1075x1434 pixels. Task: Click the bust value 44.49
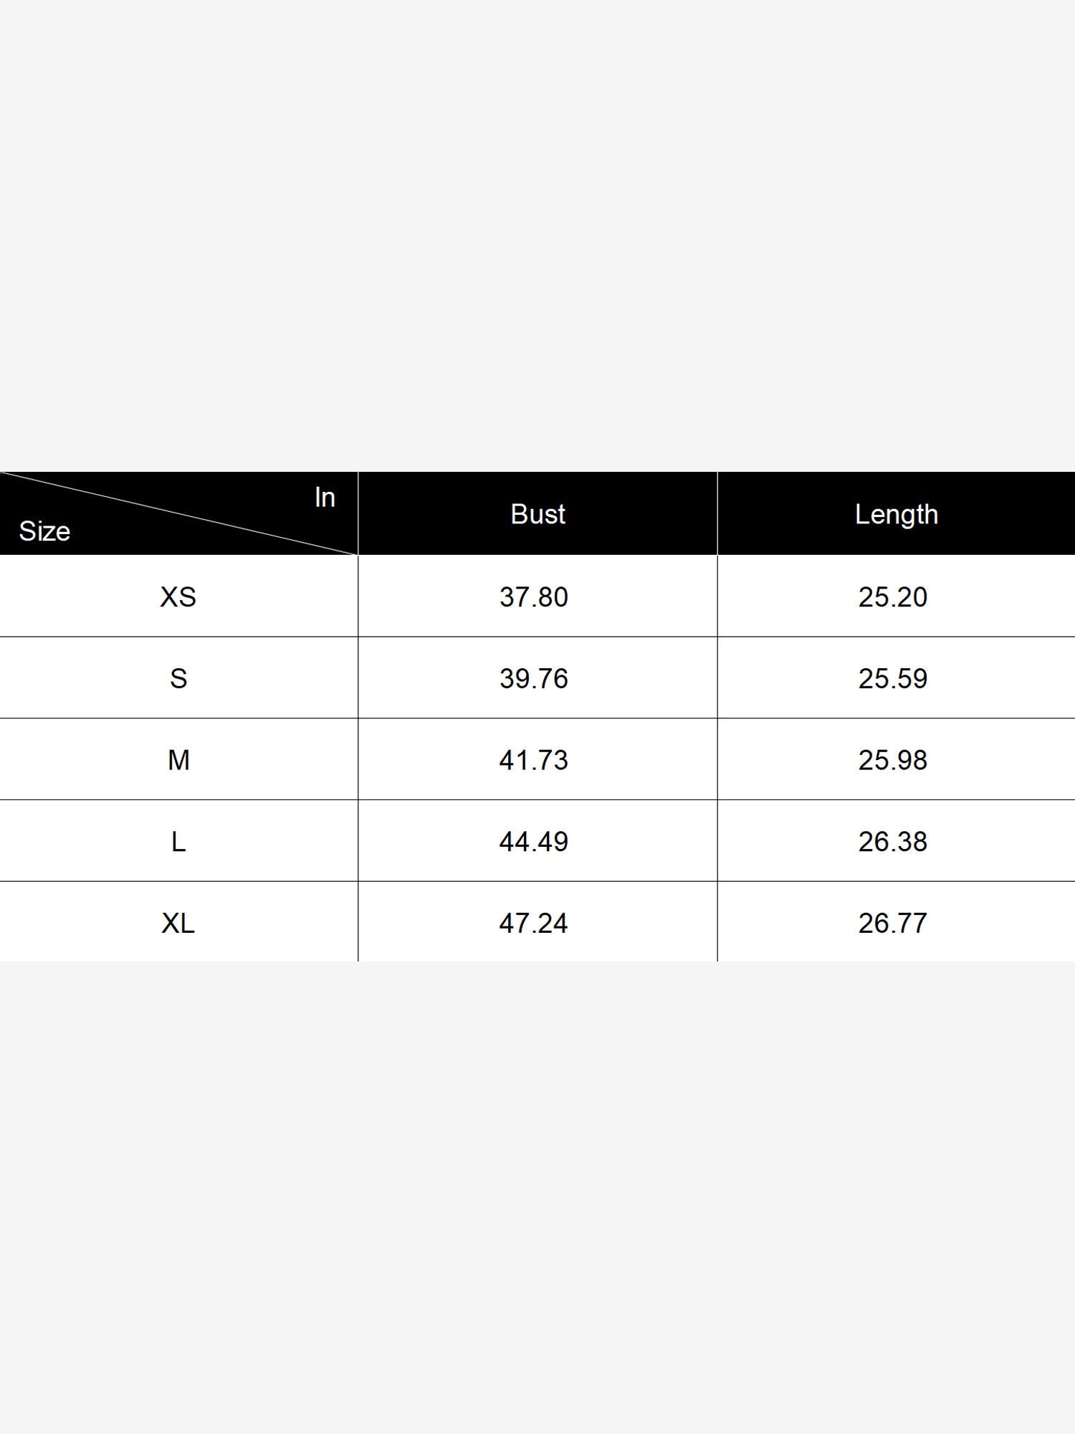(x=534, y=841)
